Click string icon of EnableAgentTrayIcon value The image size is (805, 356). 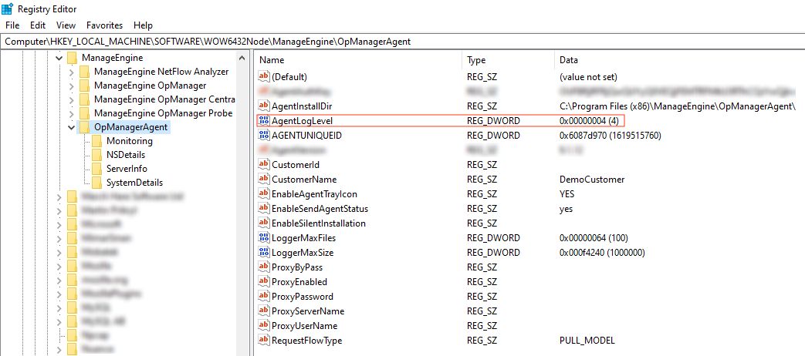[264, 194]
